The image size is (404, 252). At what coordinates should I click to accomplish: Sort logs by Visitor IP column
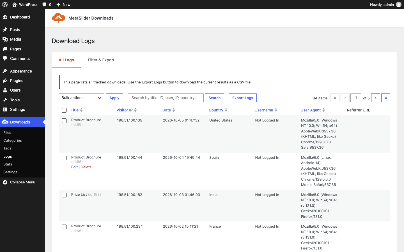click(127, 110)
